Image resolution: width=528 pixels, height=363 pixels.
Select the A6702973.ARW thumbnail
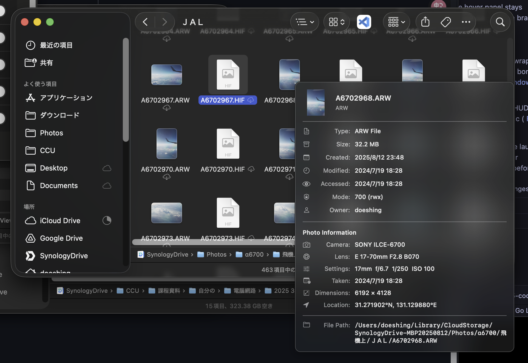166,213
